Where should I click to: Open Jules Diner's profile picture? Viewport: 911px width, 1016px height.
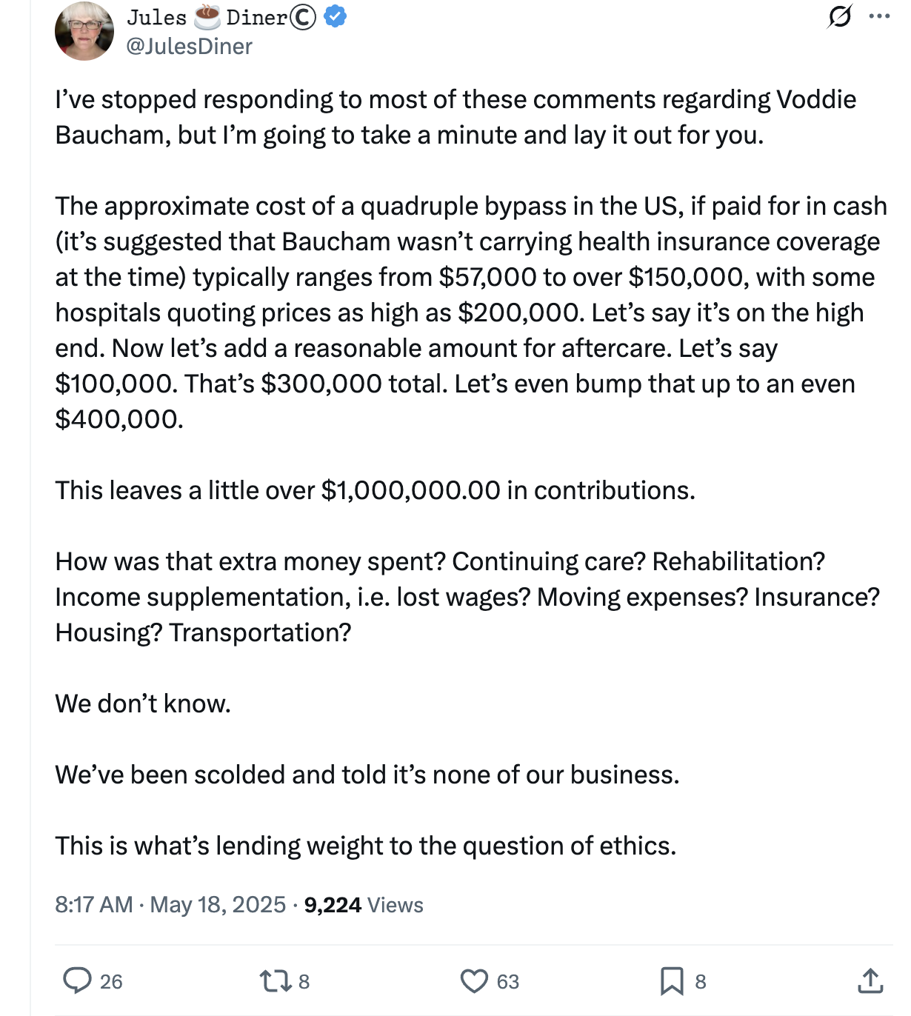(x=84, y=31)
